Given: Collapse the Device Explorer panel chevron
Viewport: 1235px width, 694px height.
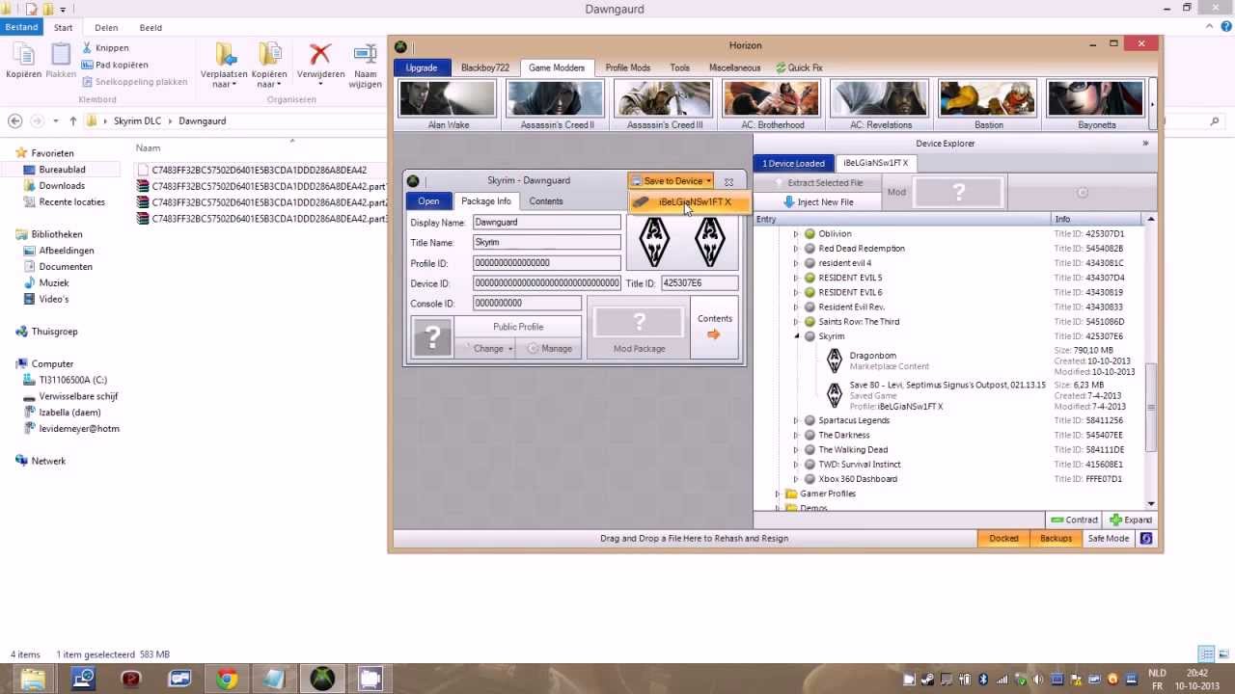Looking at the screenshot, I should coord(1145,144).
